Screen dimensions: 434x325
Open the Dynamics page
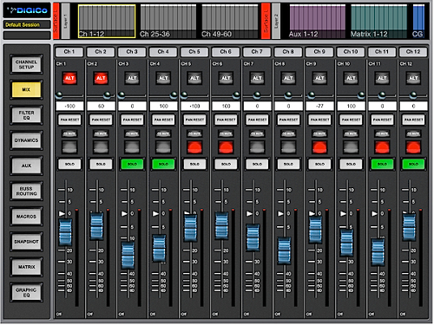pyautogui.click(x=26, y=140)
